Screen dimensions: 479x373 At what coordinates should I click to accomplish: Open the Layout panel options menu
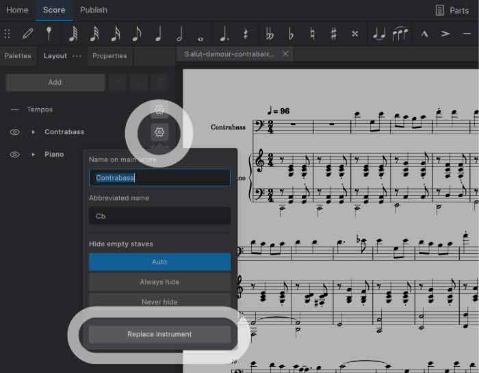pyautogui.click(x=76, y=56)
